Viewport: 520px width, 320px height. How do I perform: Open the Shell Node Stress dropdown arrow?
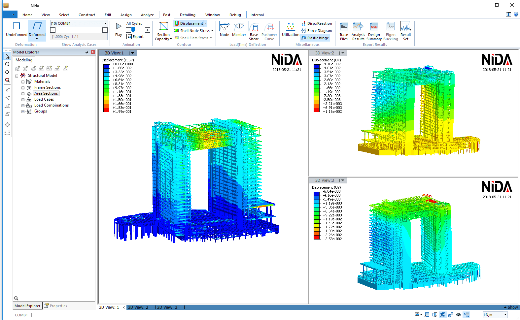click(212, 31)
